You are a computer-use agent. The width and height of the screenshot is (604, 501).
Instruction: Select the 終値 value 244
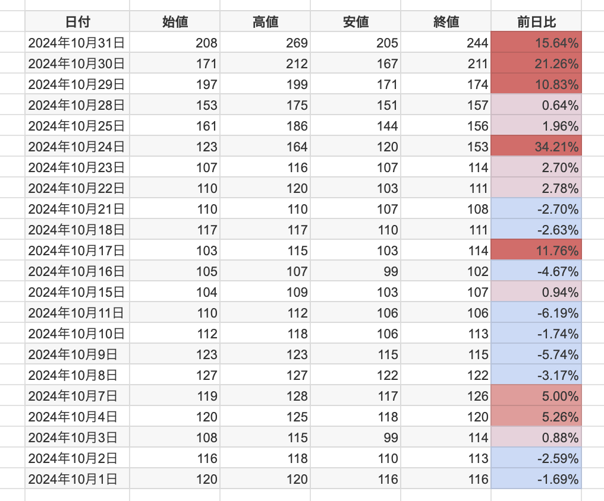(x=446, y=43)
